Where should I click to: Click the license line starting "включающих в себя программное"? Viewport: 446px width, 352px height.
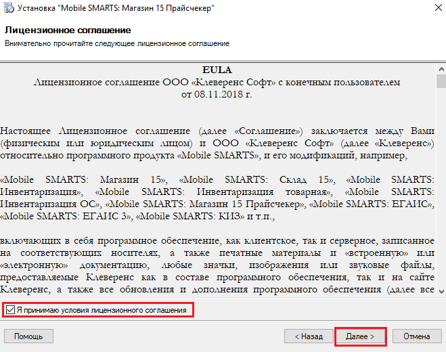coord(217,241)
